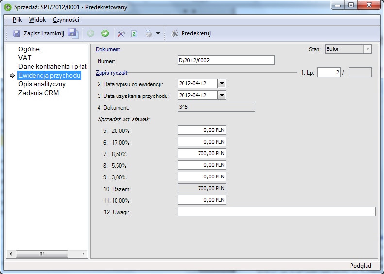The height and width of the screenshot is (274, 384).
Task: Open the tools wrench-and-hammer icon
Action: pos(121,33)
